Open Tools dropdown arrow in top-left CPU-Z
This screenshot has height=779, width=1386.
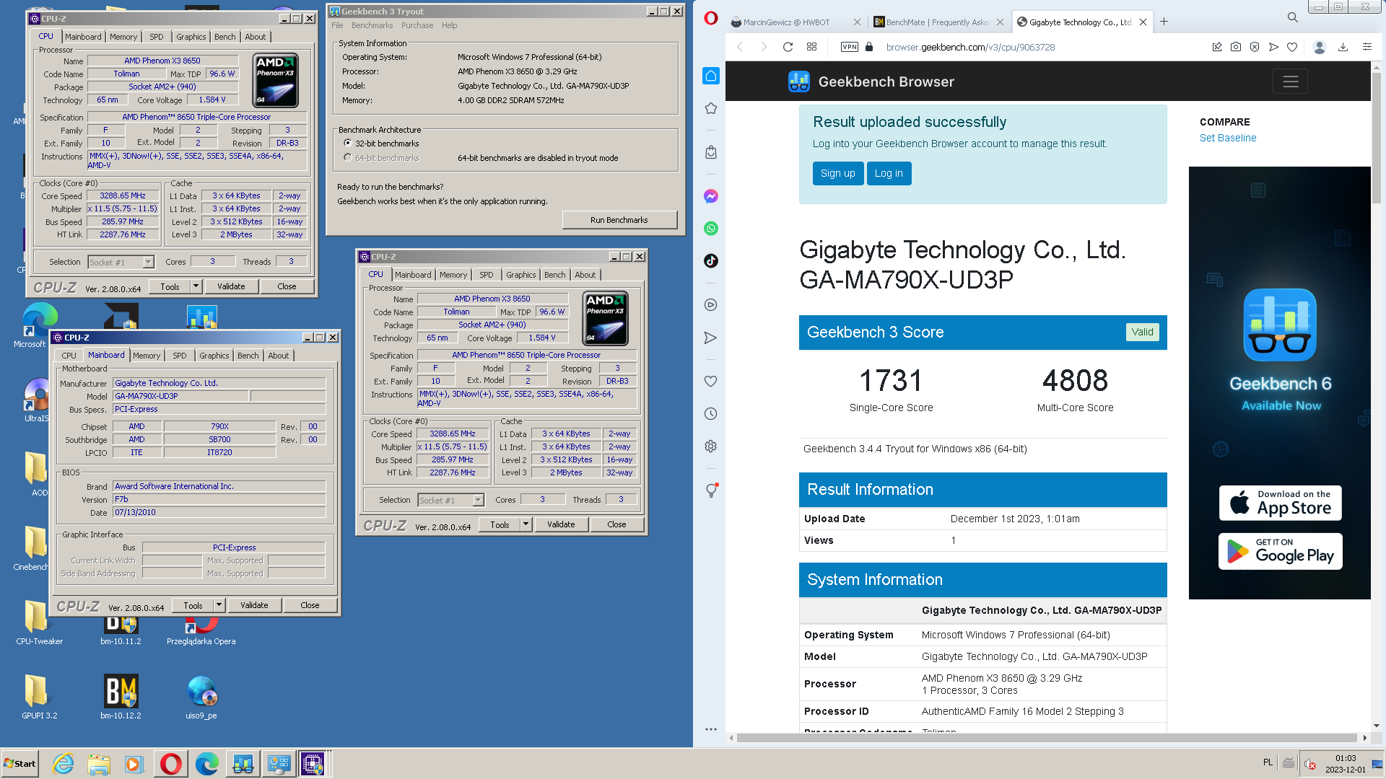point(196,286)
